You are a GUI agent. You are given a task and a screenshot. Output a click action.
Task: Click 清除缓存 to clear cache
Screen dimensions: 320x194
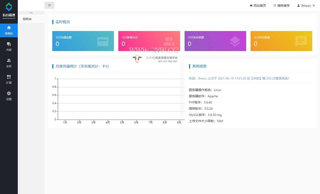tap(281, 5)
